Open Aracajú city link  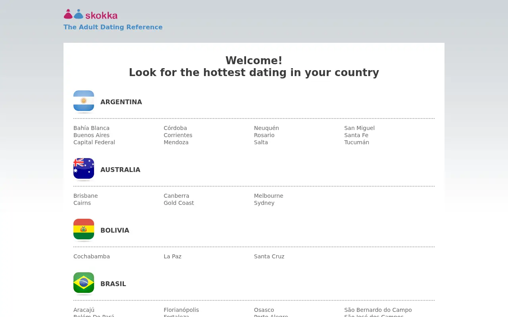coord(84,310)
